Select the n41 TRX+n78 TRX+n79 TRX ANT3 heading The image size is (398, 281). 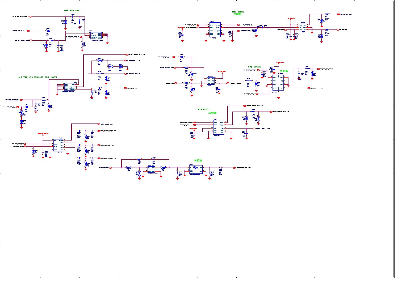37,77
